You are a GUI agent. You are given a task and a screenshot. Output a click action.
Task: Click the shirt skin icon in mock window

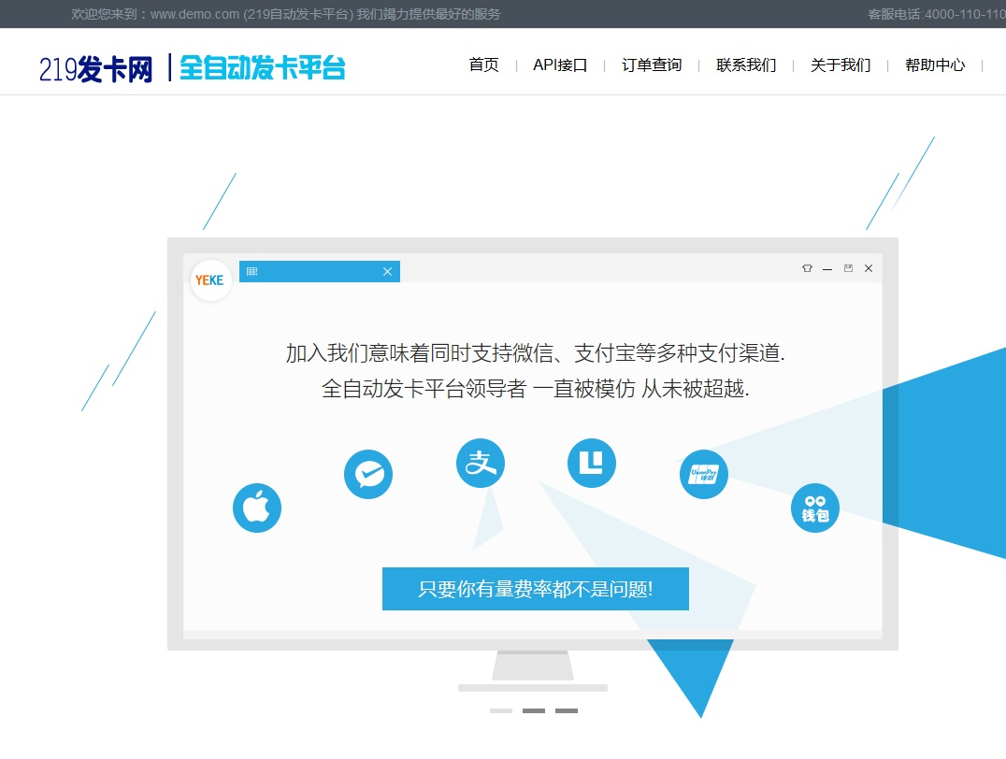(x=807, y=269)
